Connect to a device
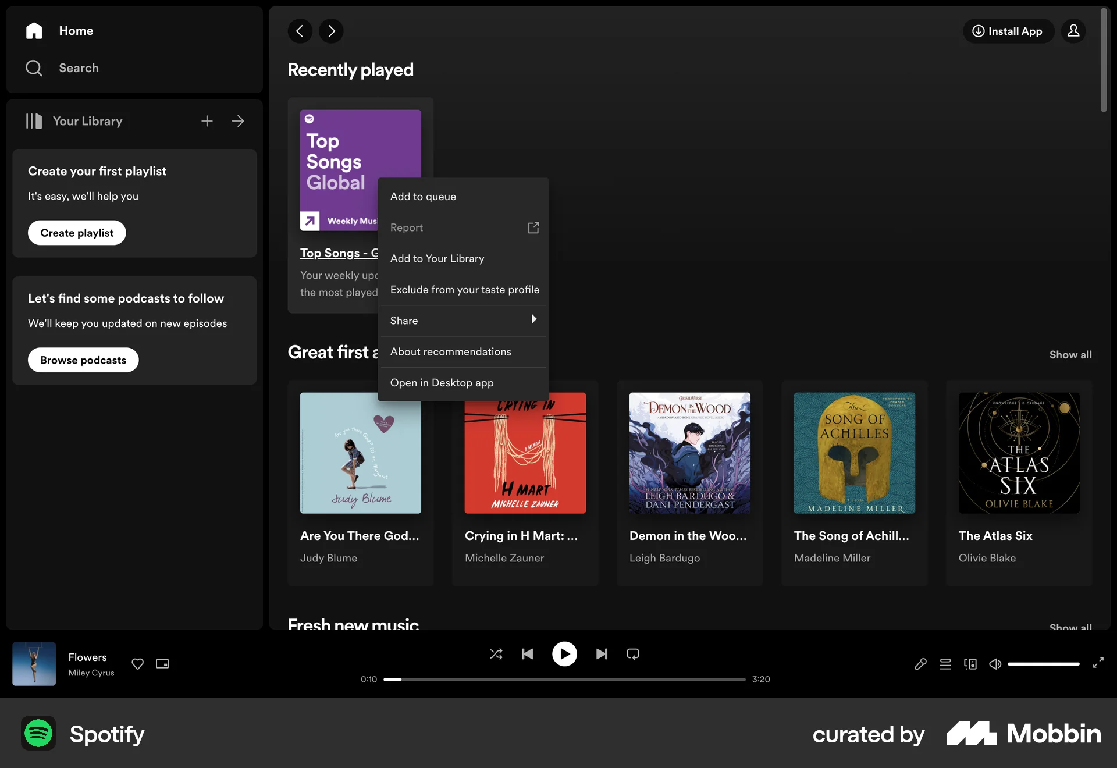The height and width of the screenshot is (768, 1117). (970, 663)
